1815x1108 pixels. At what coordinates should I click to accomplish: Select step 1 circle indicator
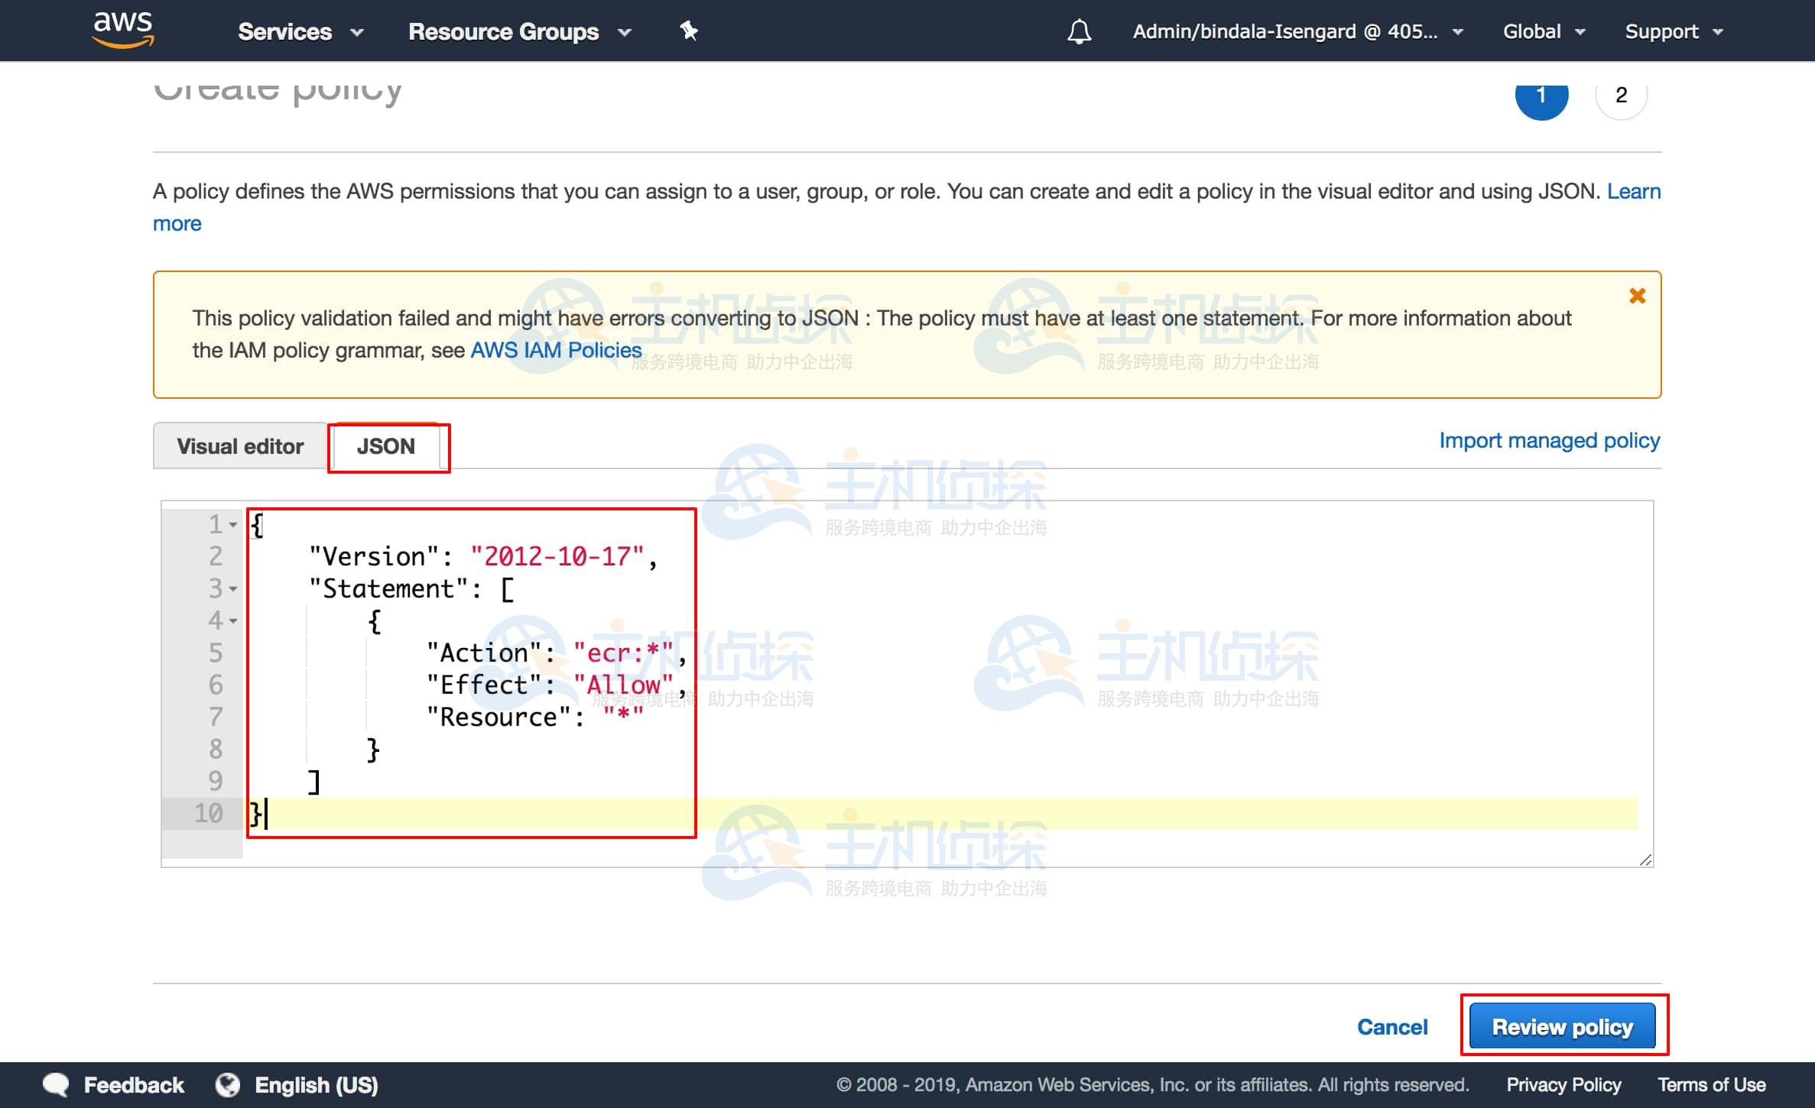coord(1541,98)
